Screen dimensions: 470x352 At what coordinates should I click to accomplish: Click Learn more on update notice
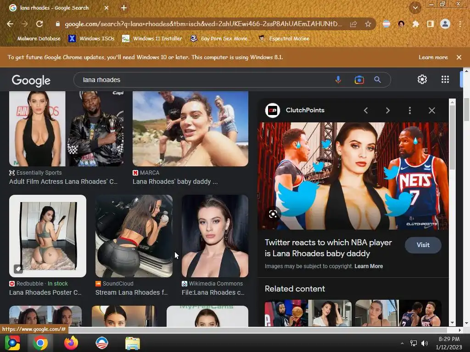pos(433,57)
